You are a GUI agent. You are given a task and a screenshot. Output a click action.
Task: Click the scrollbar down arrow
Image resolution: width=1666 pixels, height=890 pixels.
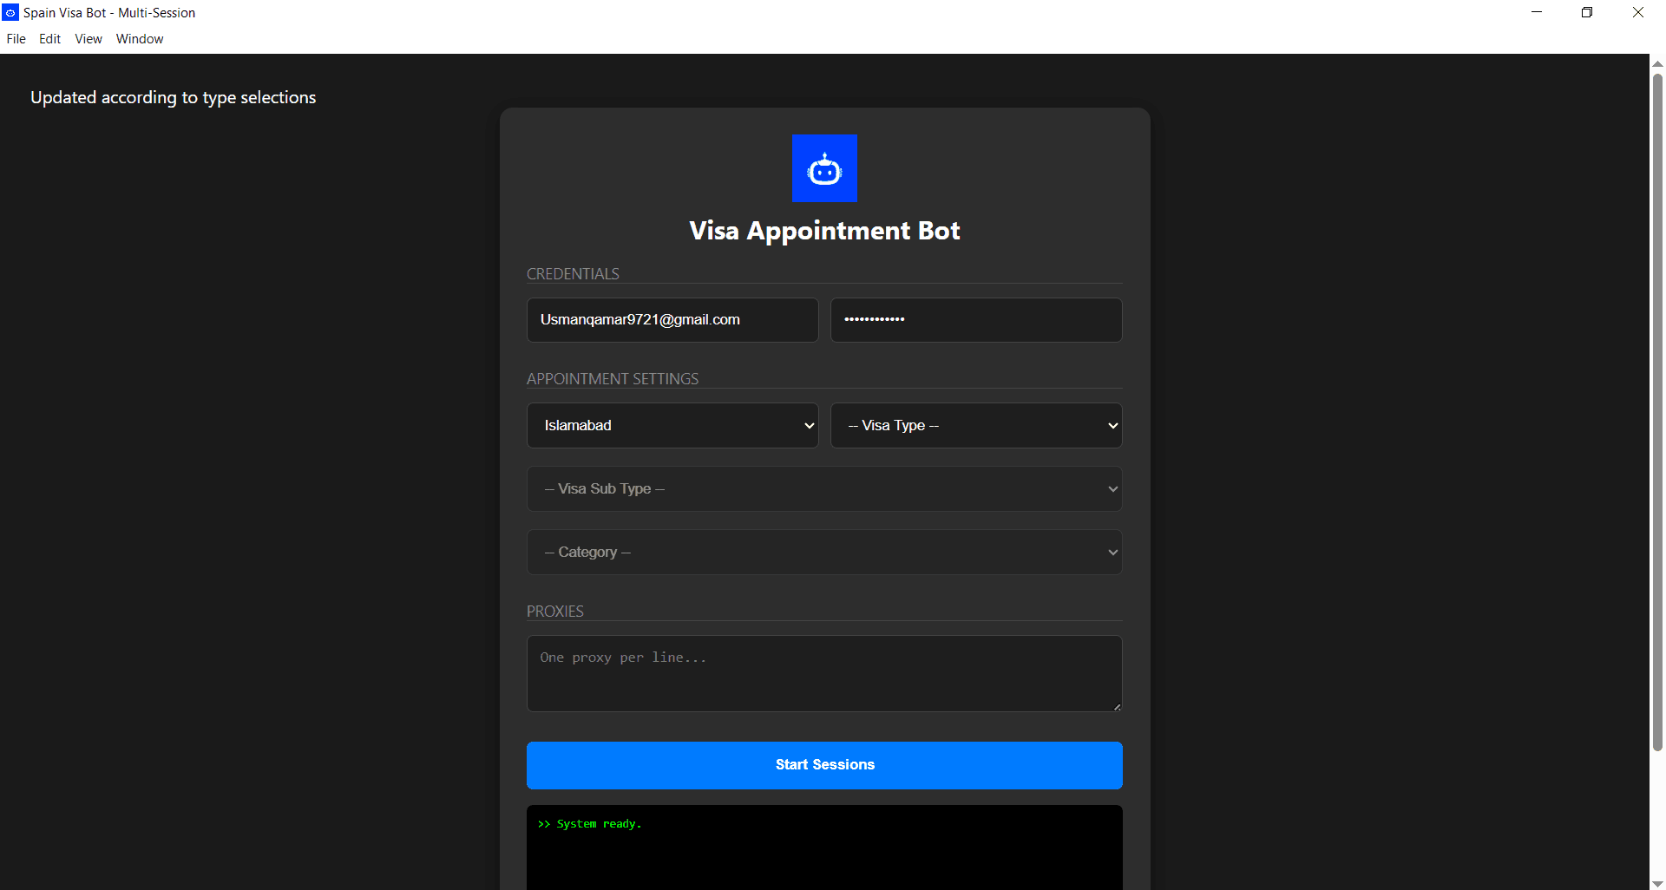(1657, 884)
